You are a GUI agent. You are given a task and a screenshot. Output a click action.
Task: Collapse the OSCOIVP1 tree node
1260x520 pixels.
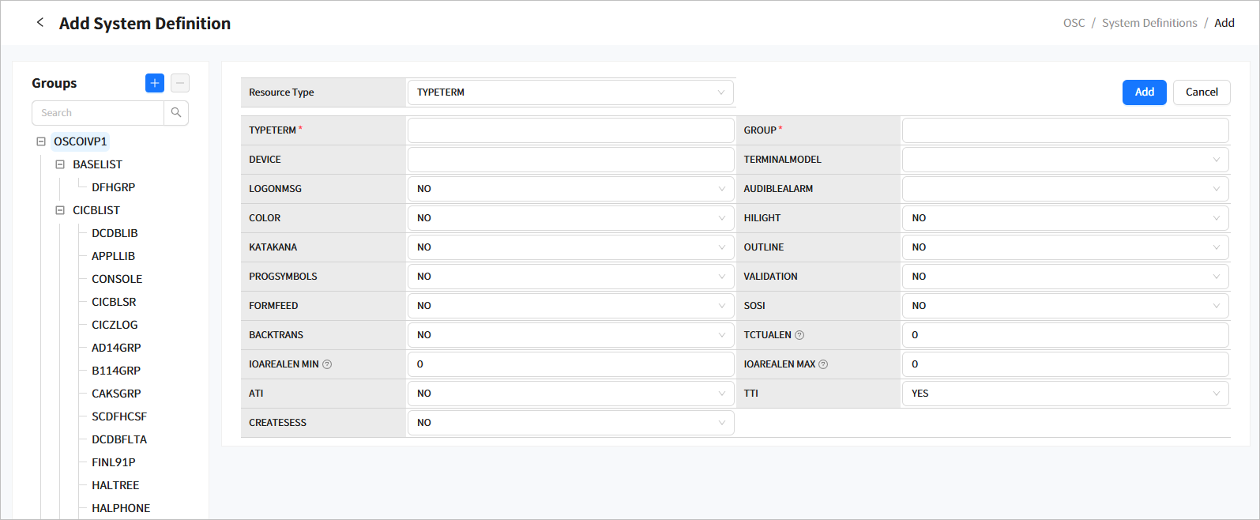[41, 142]
